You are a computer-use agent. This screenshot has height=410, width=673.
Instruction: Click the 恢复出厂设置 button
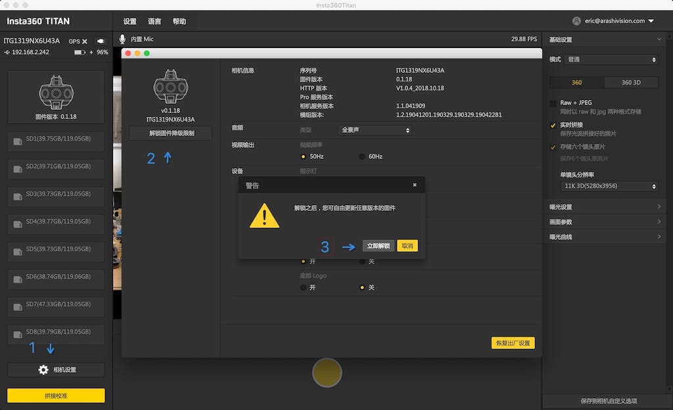pos(513,343)
